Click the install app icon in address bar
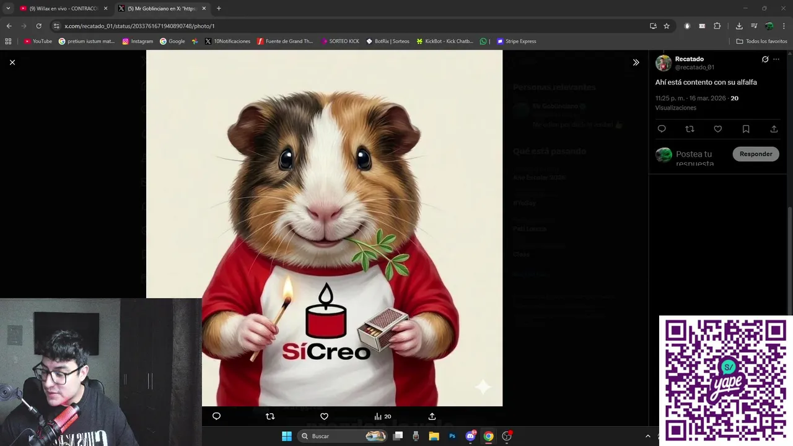 coord(653,26)
